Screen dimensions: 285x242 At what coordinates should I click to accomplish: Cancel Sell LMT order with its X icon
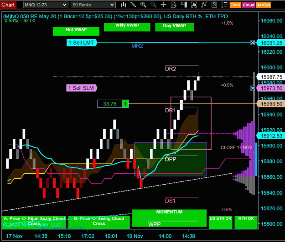click(x=253, y=43)
